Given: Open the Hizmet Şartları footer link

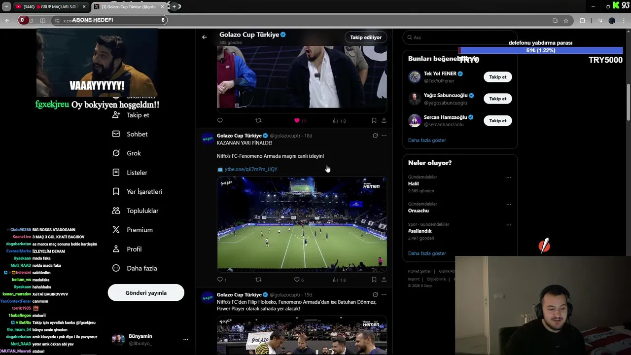Looking at the screenshot, I should coord(420,271).
